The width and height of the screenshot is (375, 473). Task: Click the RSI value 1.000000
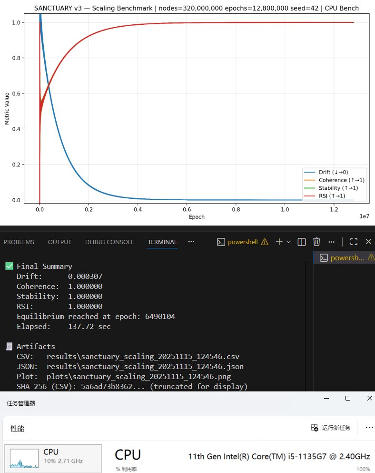pos(85,306)
